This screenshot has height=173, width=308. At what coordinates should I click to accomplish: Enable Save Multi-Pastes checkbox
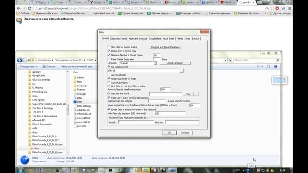109,83
